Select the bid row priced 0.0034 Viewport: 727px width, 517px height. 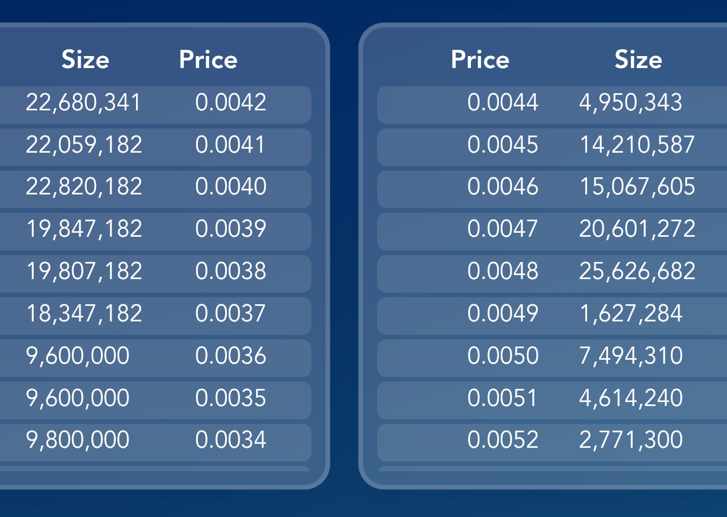pos(155,443)
